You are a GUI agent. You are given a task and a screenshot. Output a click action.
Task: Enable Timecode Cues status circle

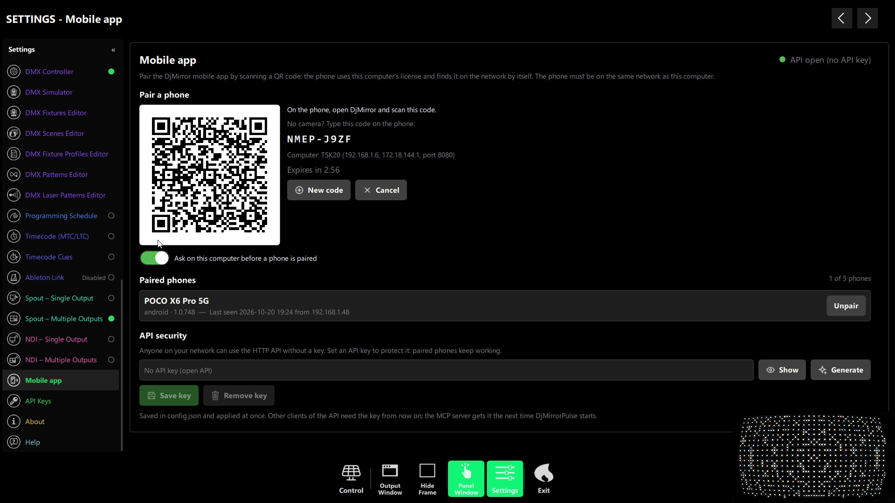[111, 257]
